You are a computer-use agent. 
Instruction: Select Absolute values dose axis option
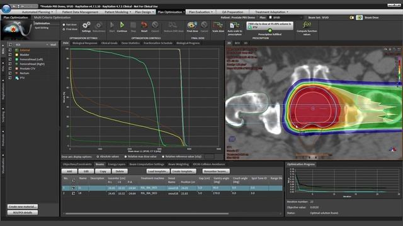[98, 156]
